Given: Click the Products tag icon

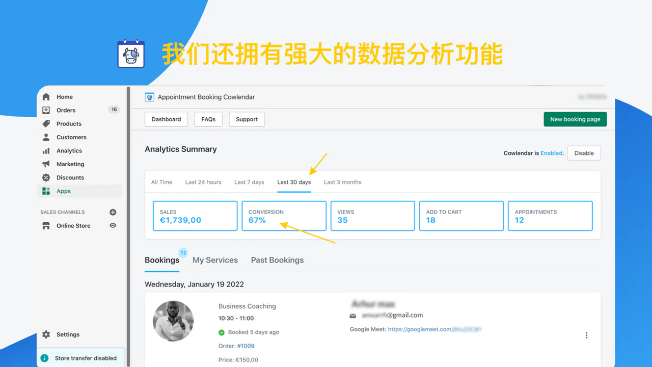Looking at the screenshot, I should (x=46, y=124).
